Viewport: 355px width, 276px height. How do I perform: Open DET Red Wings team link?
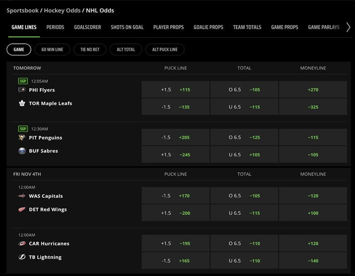click(48, 210)
